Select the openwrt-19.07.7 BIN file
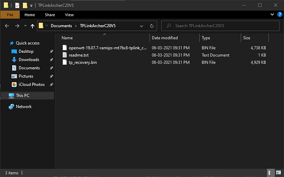284x177 pixels. (x=108, y=48)
